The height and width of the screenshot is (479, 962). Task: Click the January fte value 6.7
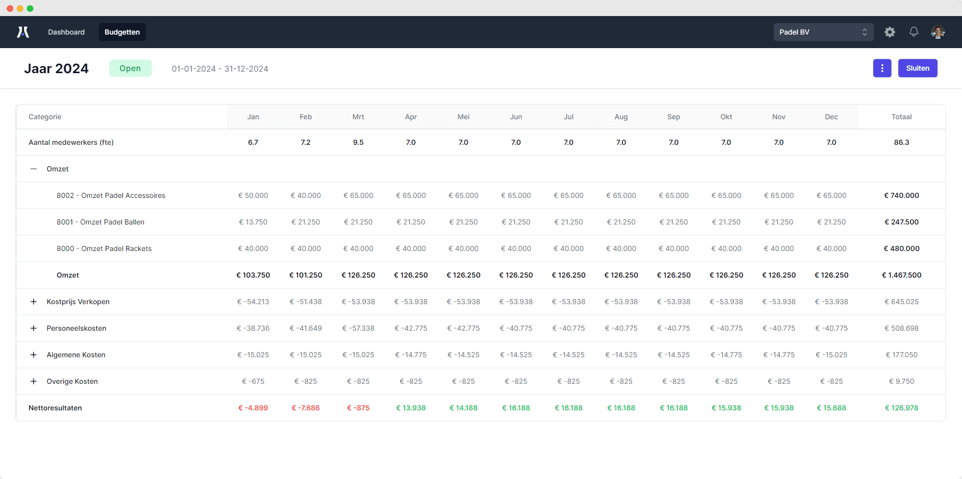click(x=253, y=142)
